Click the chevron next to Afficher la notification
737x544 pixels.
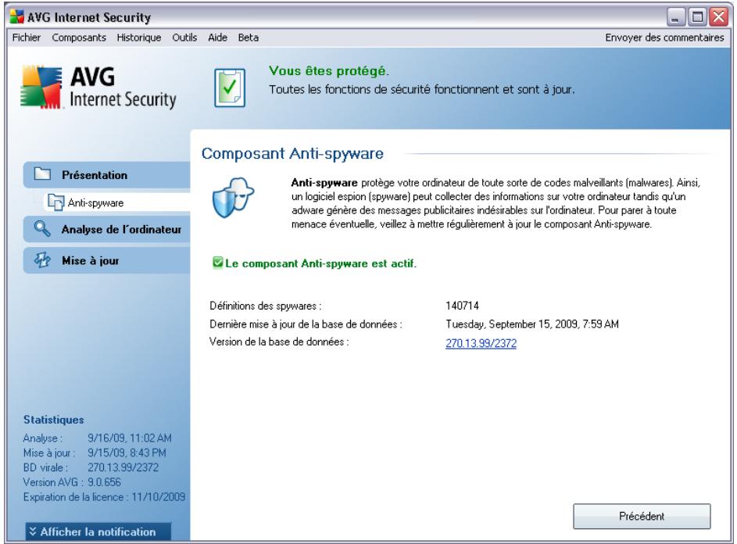pos(32,531)
